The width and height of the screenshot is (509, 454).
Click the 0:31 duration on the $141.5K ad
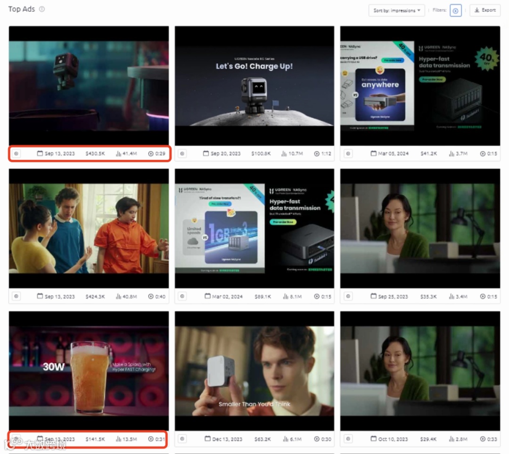(160, 439)
